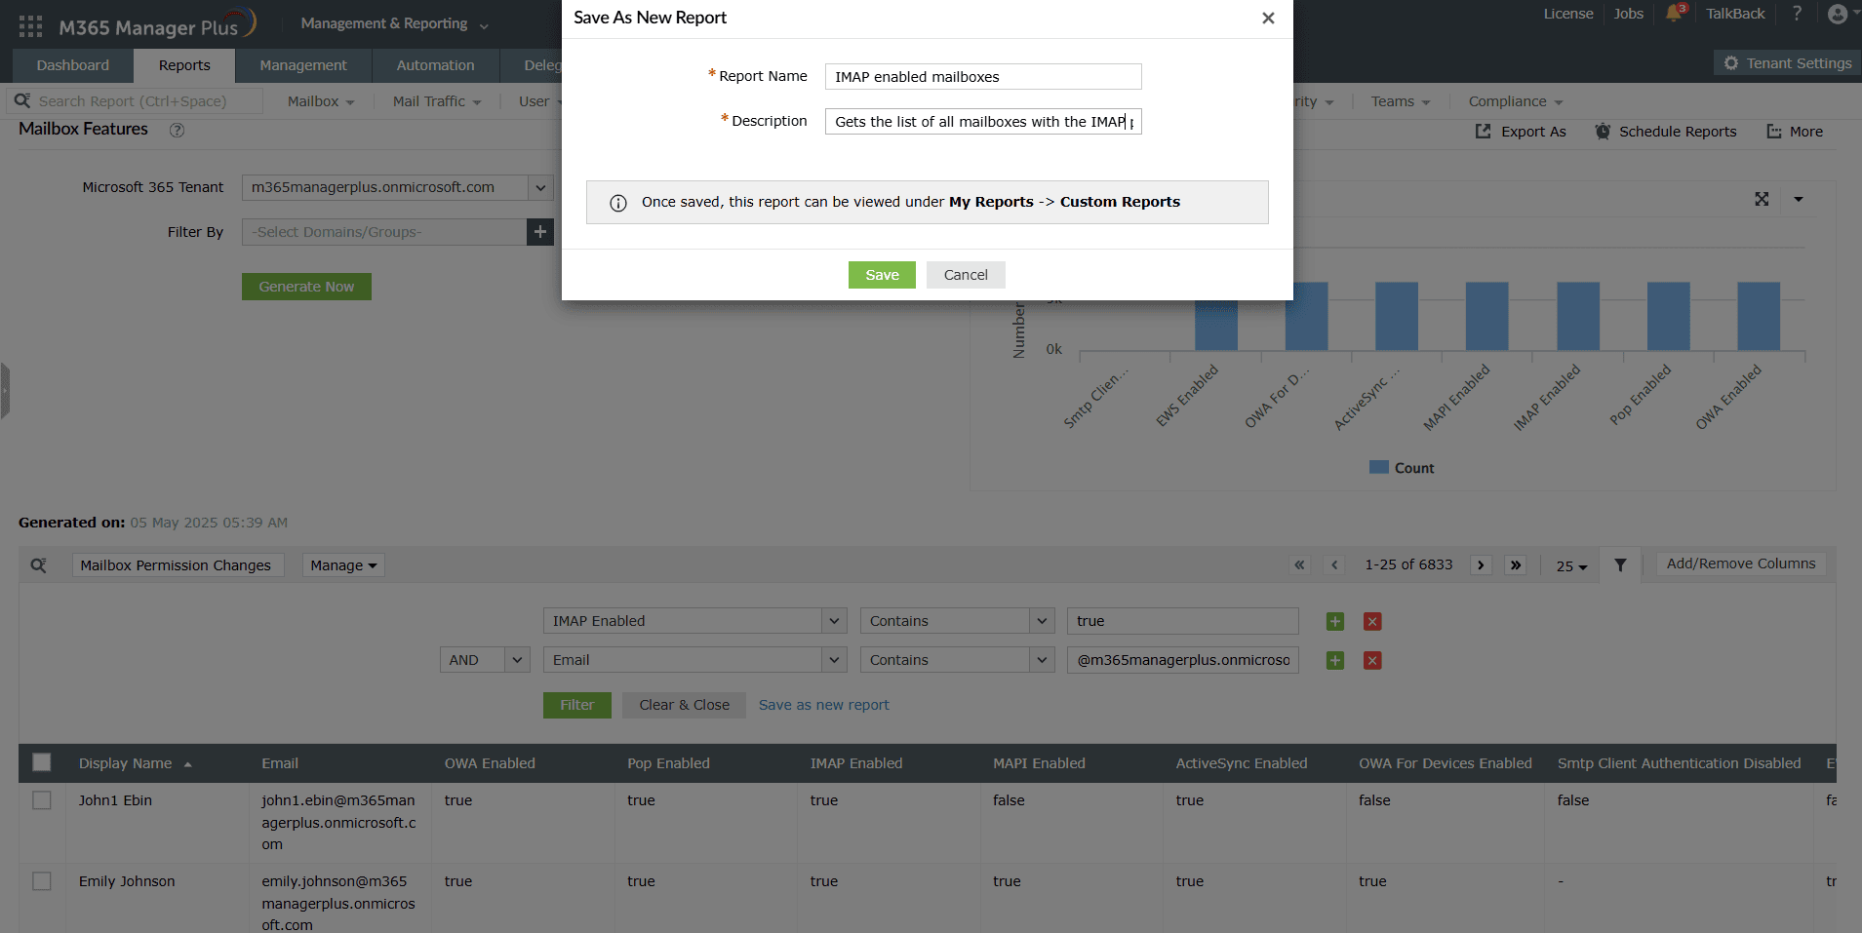Open the apps grid in the top-left corner
This screenshot has height=933, width=1862.
(x=28, y=23)
